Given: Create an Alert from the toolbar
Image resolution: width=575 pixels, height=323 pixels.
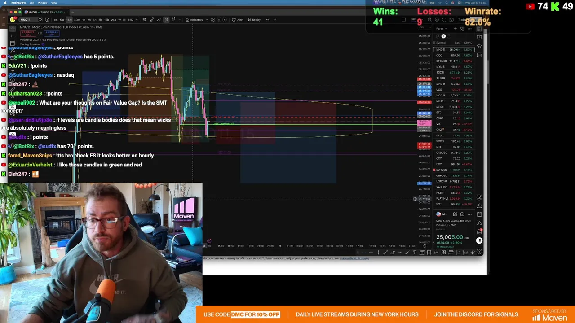Looking at the screenshot, I should point(237,20).
